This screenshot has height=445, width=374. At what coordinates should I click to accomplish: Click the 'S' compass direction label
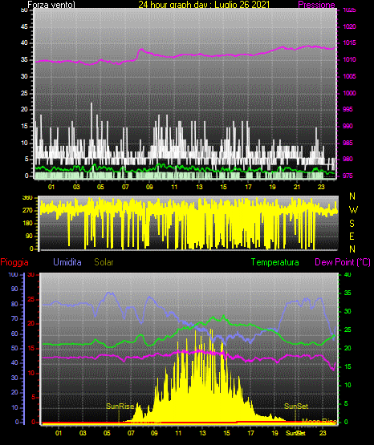click(x=352, y=224)
